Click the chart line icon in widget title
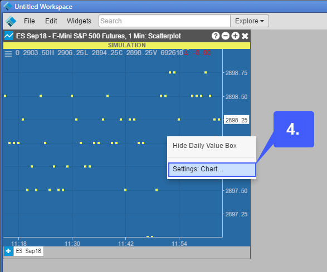The image size is (327, 272). coord(9,36)
